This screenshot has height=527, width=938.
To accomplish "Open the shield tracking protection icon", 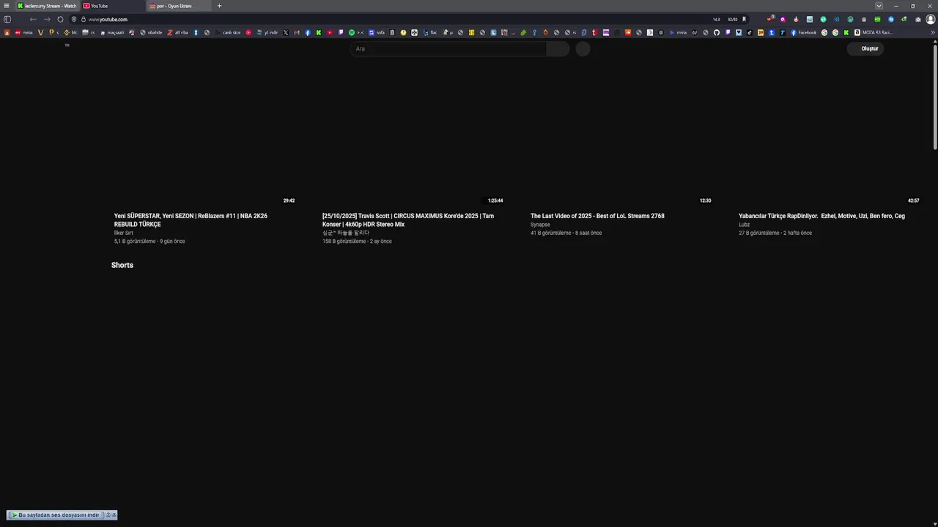I will 74,19.
